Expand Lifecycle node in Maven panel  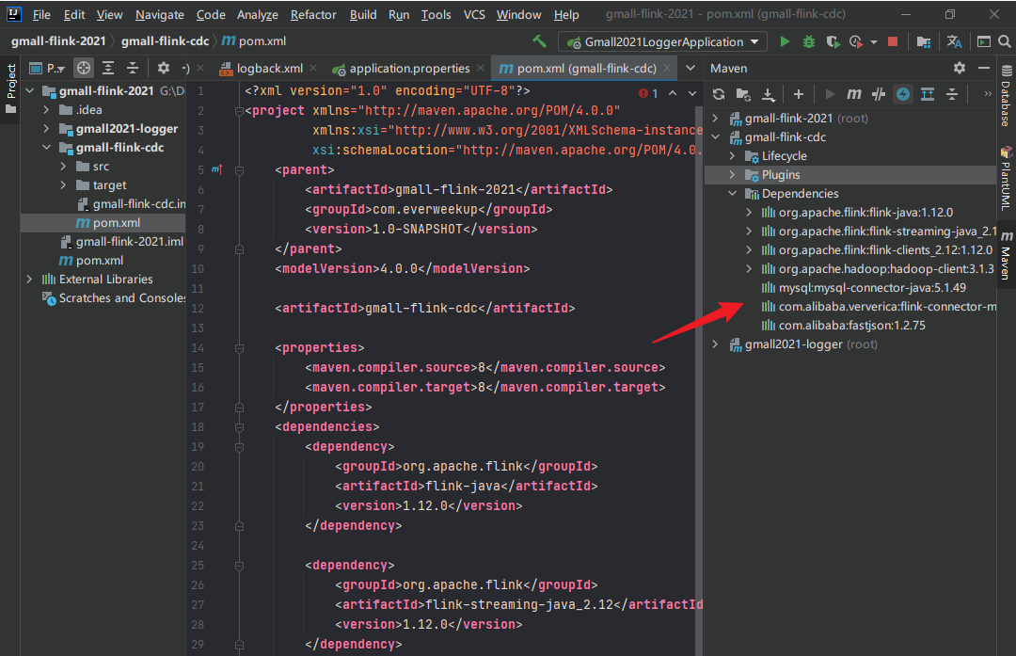[x=732, y=155]
